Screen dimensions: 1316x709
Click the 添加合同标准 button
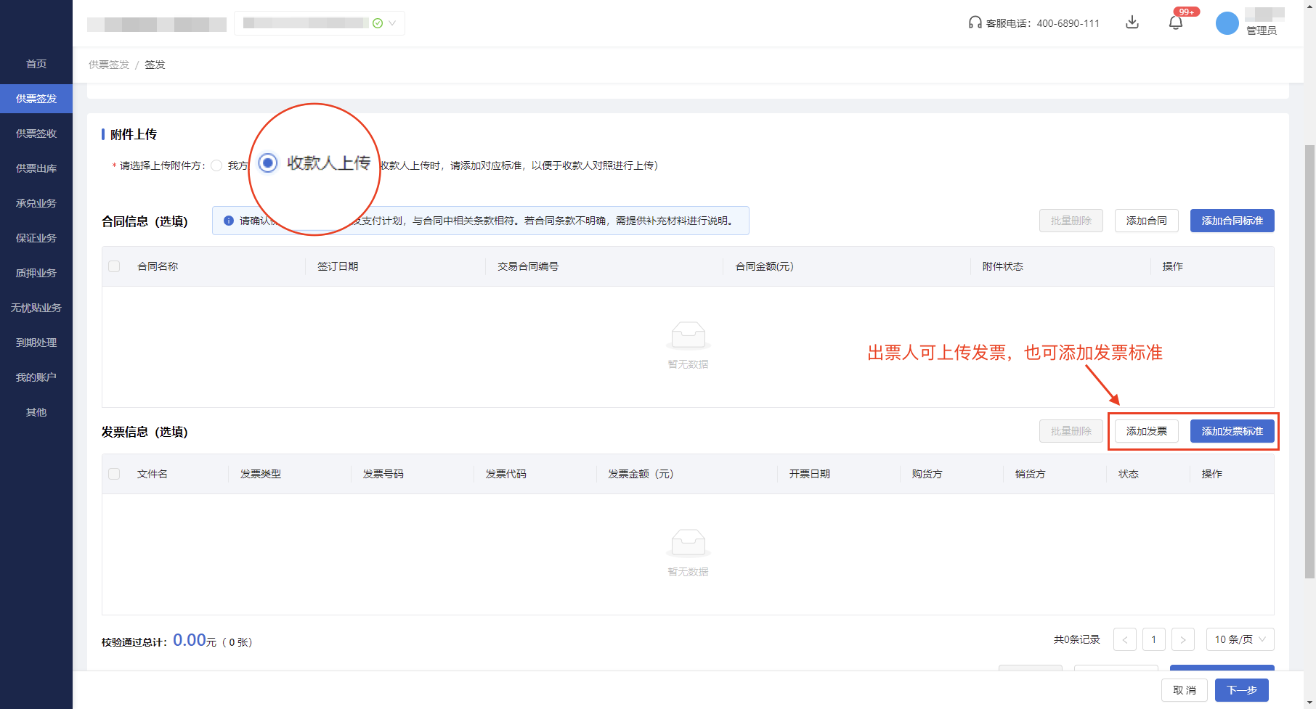1232,221
